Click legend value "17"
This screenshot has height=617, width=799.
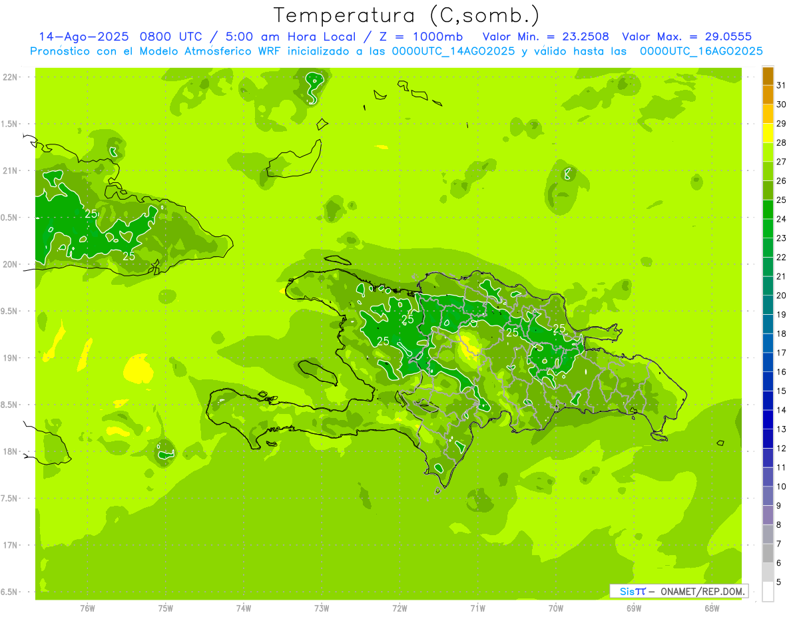[782, 353]
